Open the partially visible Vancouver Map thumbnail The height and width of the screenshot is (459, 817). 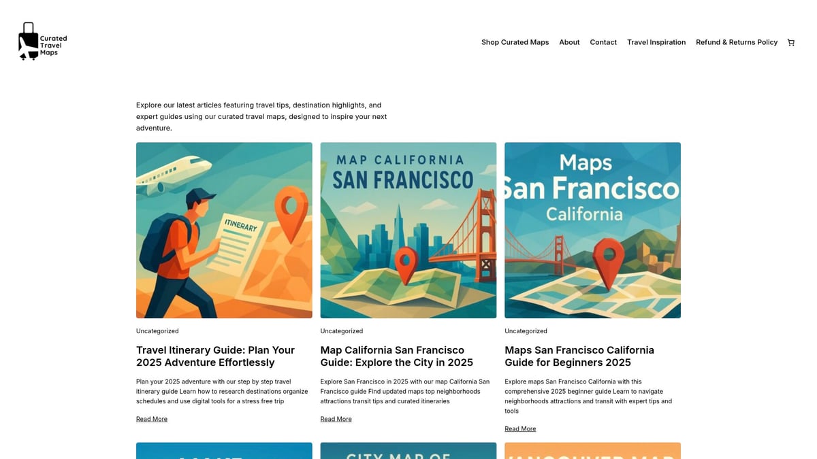592,451
